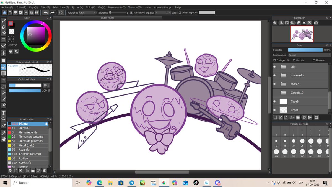Reset rotation in the Navegador panel
Image resolution: width=332 pixels, height=187 pixels.
click(304, 23)
